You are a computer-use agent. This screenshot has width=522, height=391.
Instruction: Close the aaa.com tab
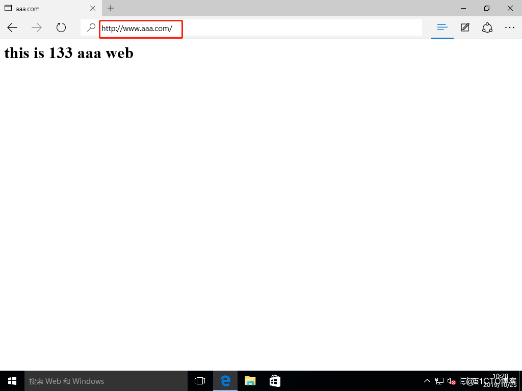tap(93, 8)
